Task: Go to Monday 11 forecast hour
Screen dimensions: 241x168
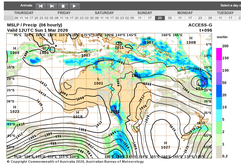Action: point(180,18)
